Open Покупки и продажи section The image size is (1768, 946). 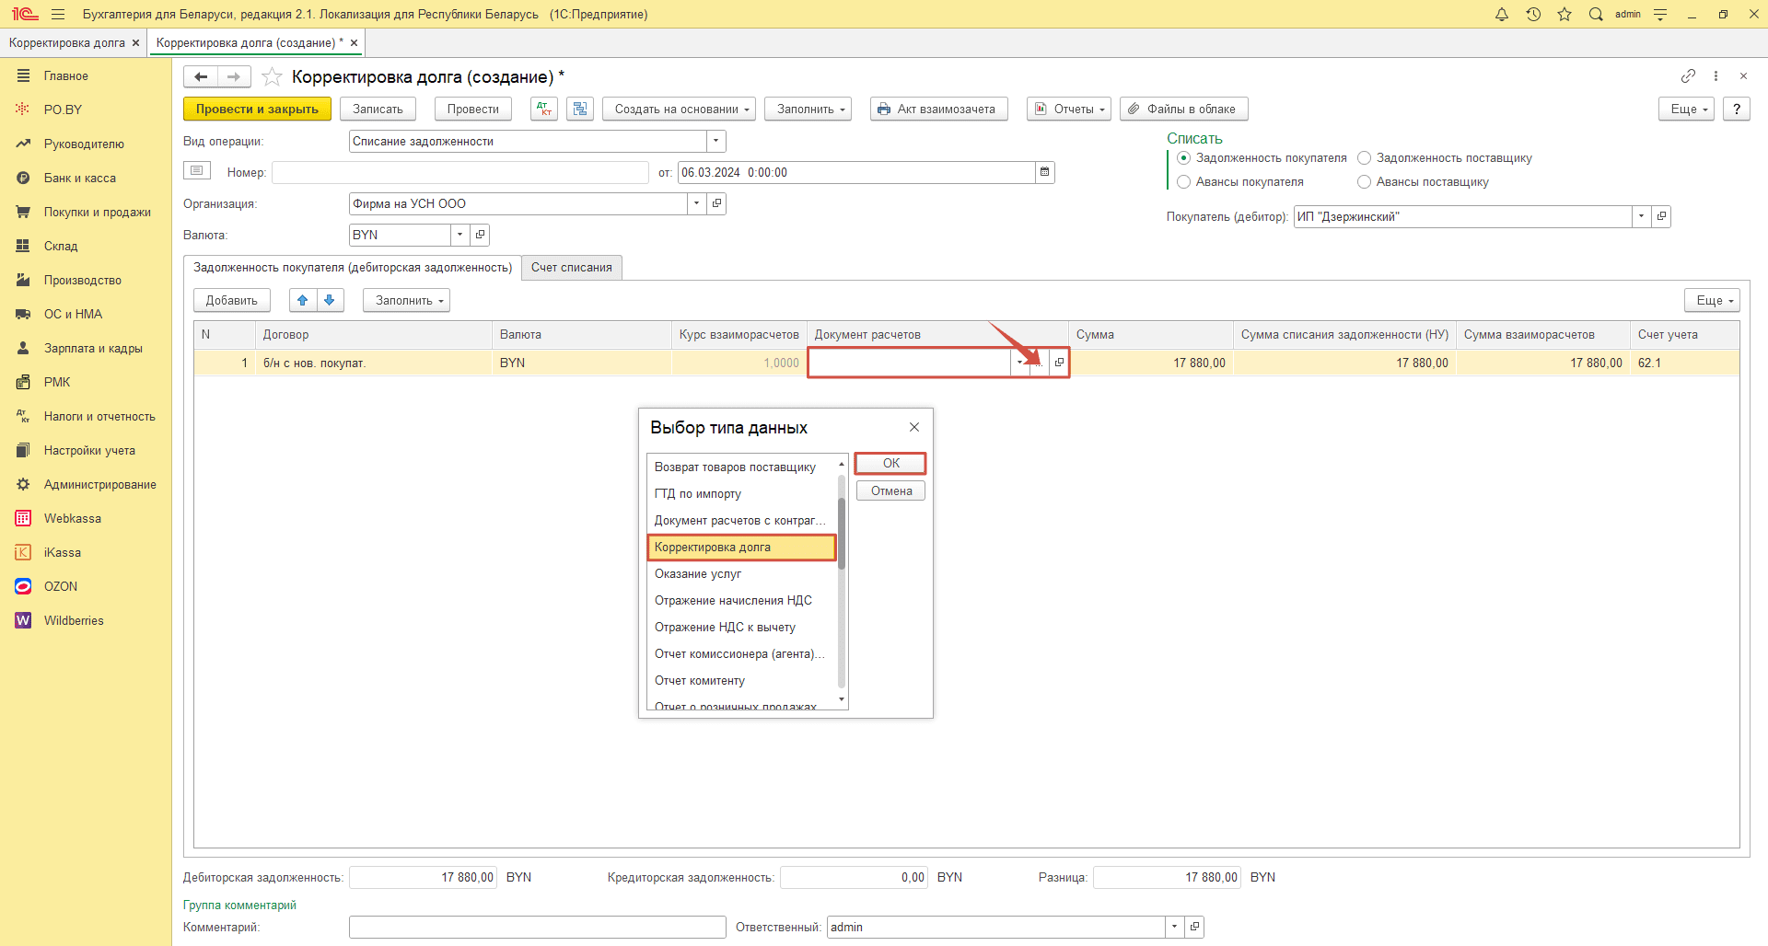(x=98, y=212)
